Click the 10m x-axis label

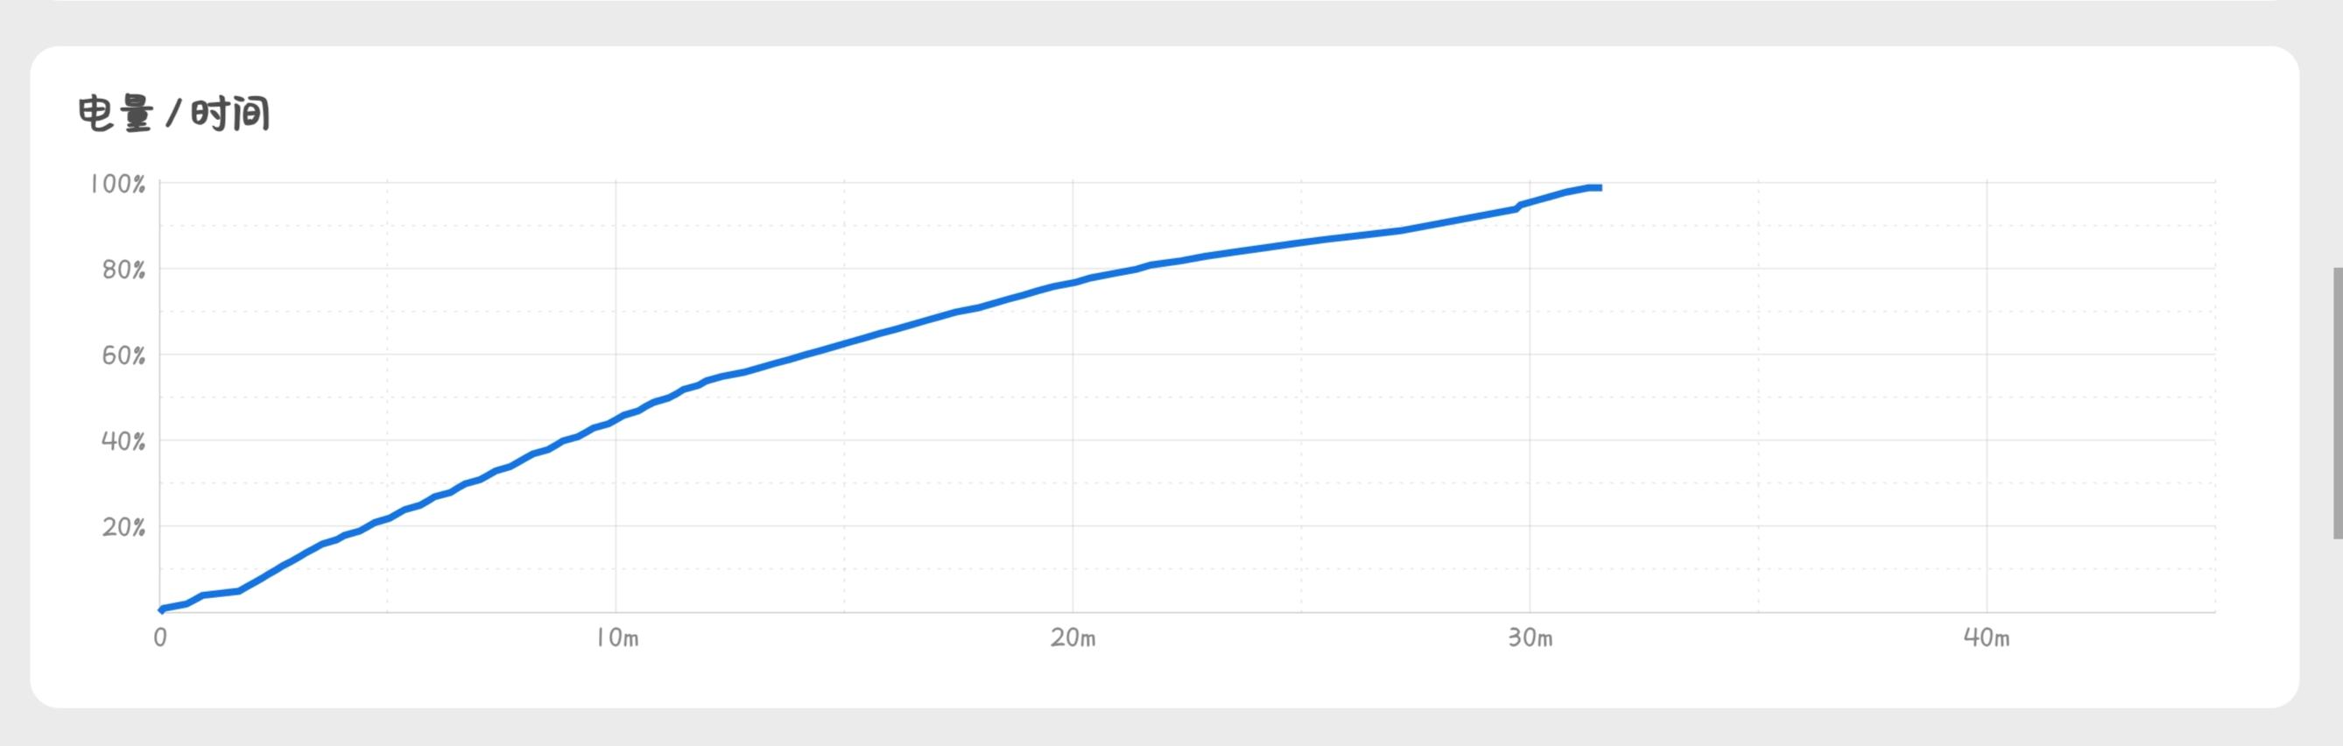[x=617, y=637]
